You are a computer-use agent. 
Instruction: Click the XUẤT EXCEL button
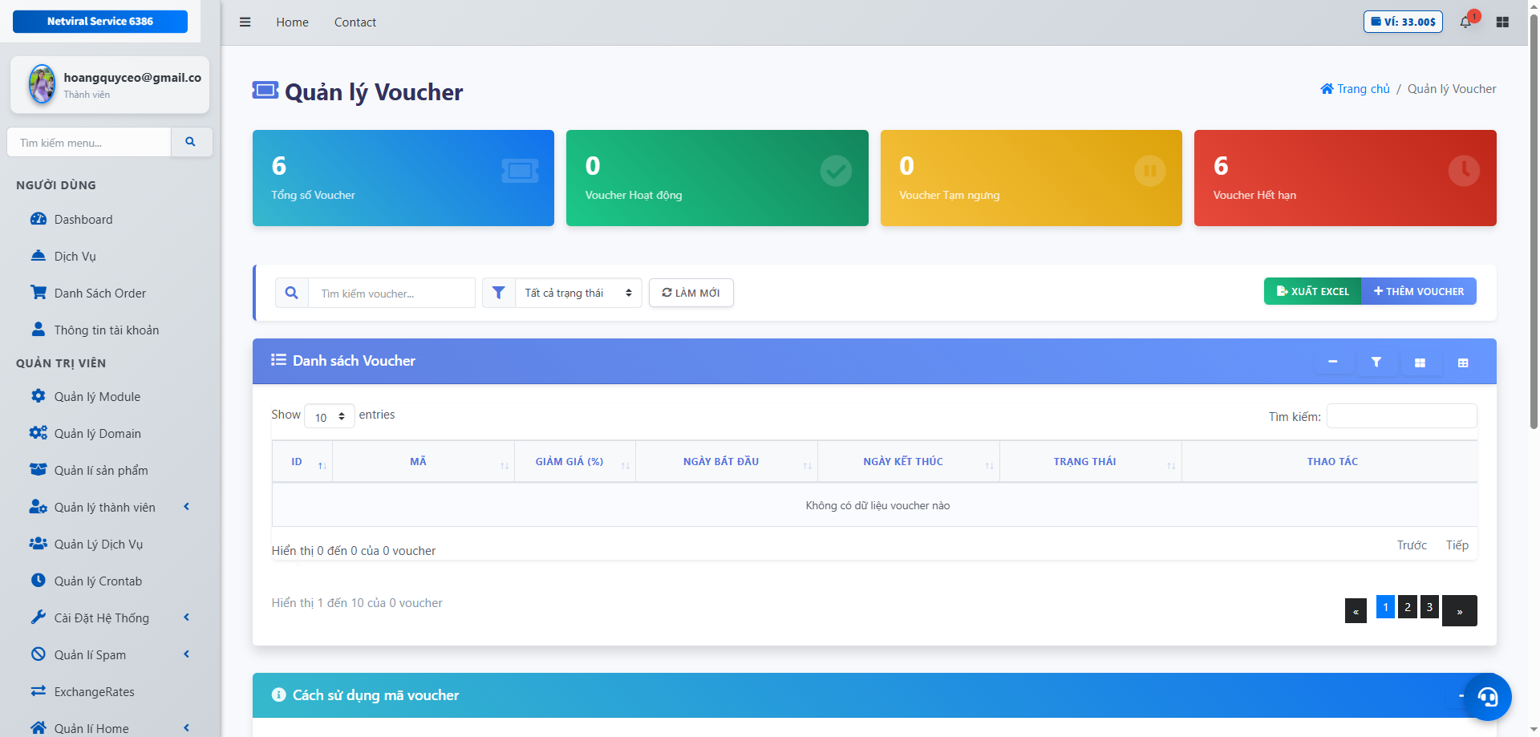pos(1312,291)
